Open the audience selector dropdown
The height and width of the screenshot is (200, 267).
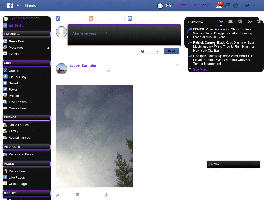[150, 51]
